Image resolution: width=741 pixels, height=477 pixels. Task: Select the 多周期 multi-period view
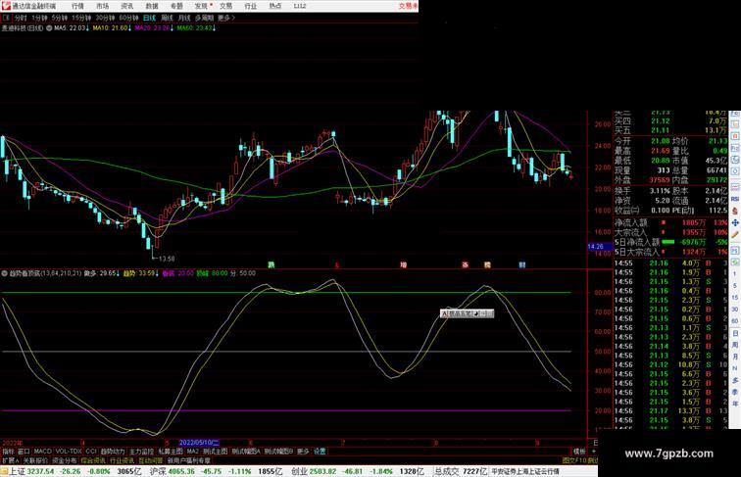(x=204, y=18)
